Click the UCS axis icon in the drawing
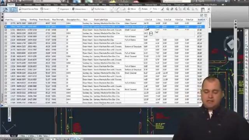Image resolution: width=249 pixels, height=140 pixels. 9,128
